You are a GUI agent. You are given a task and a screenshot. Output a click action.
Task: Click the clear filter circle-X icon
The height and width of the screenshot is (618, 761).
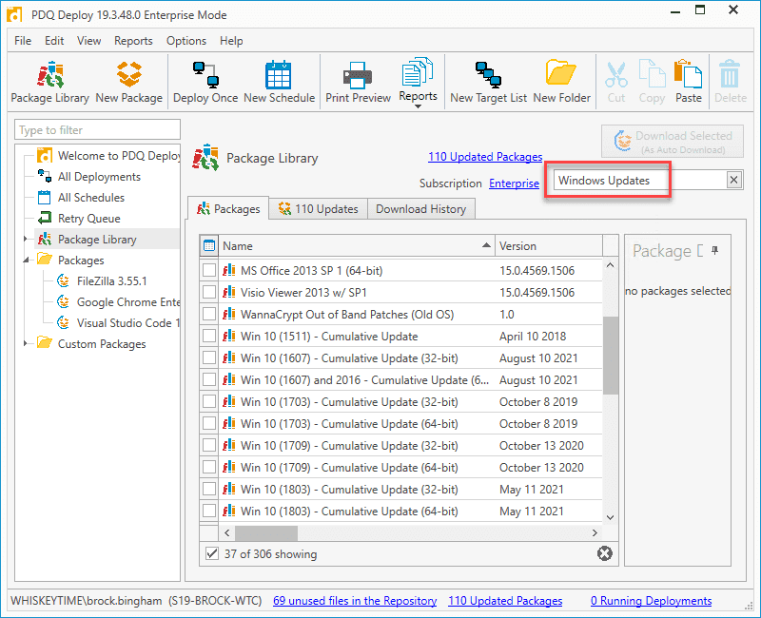tap(605, 553)
